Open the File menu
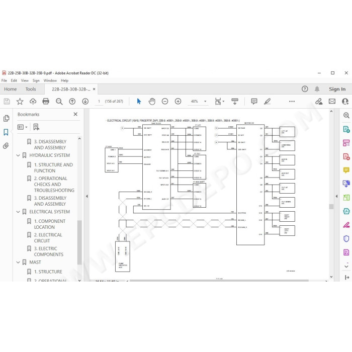 (4, 80)
